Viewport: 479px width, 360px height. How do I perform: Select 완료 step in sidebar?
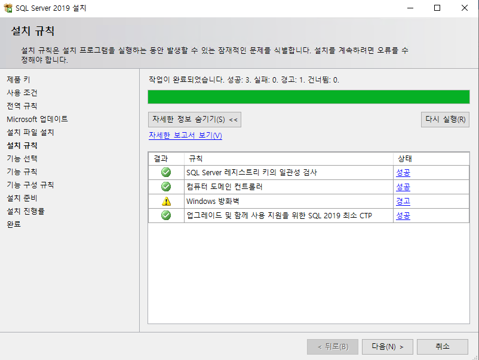pos(14,224)
